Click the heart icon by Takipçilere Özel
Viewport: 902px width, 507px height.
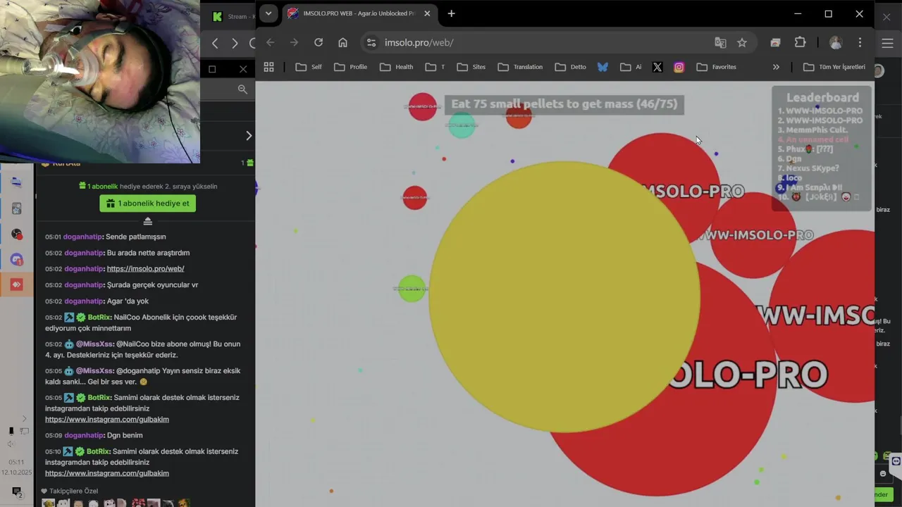tap(44, 491)
